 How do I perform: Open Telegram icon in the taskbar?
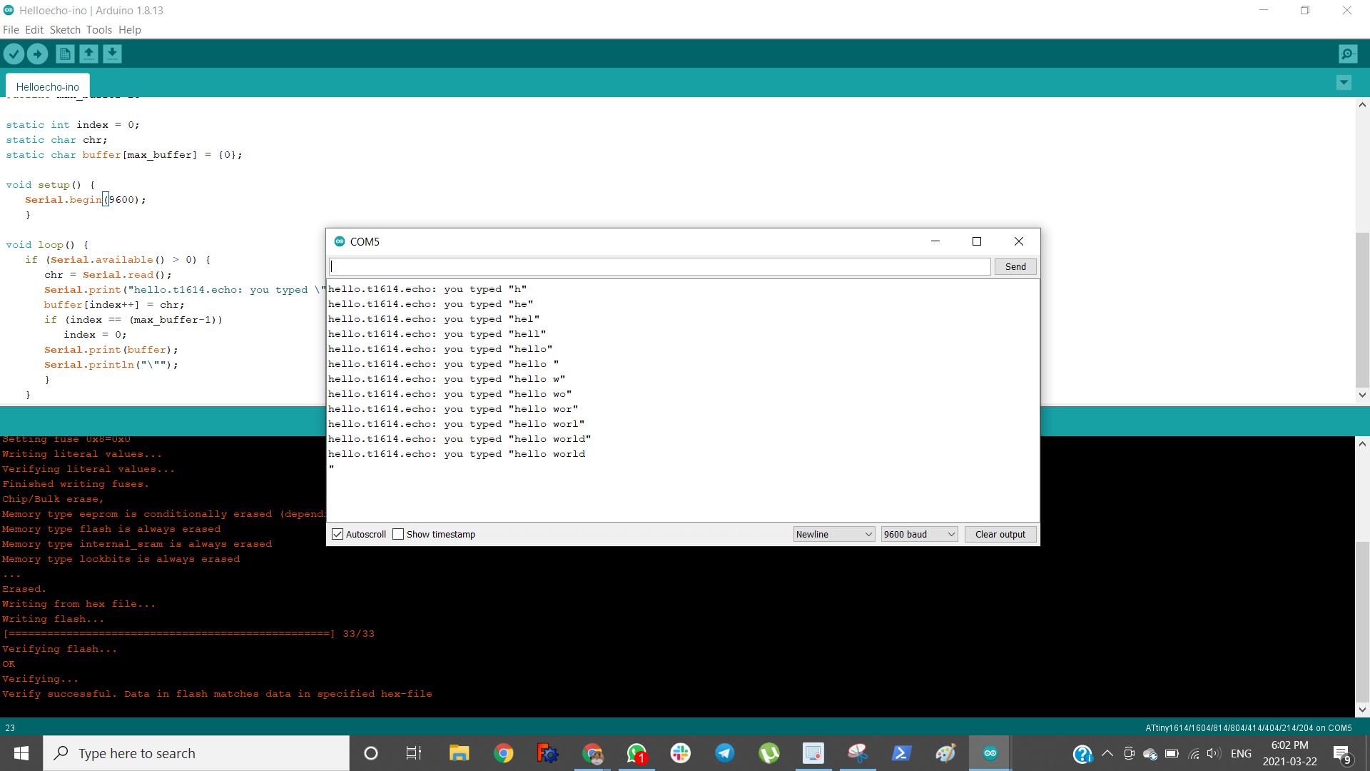click(724, 753)
